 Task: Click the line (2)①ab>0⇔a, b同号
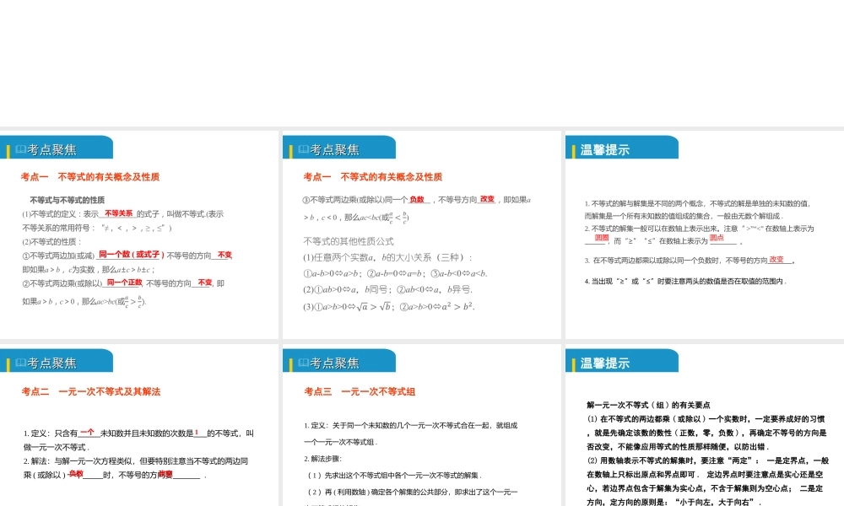[x=387, y=289]
